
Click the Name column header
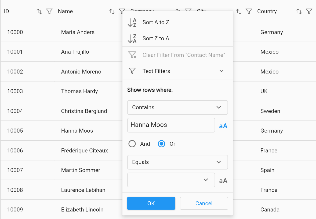coord(65,11)
